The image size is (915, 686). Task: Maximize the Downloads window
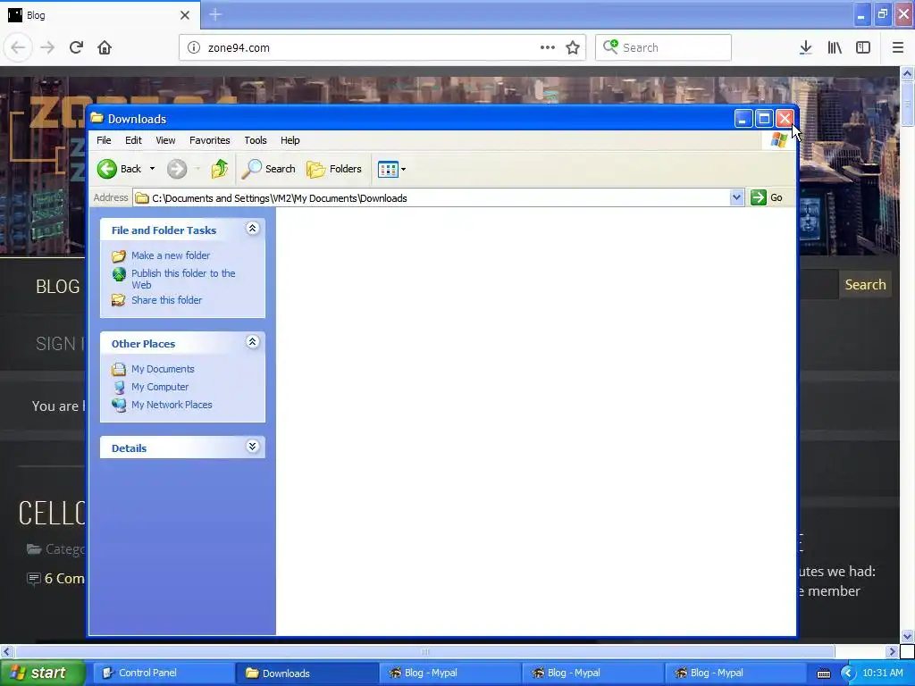click(764, 119)
